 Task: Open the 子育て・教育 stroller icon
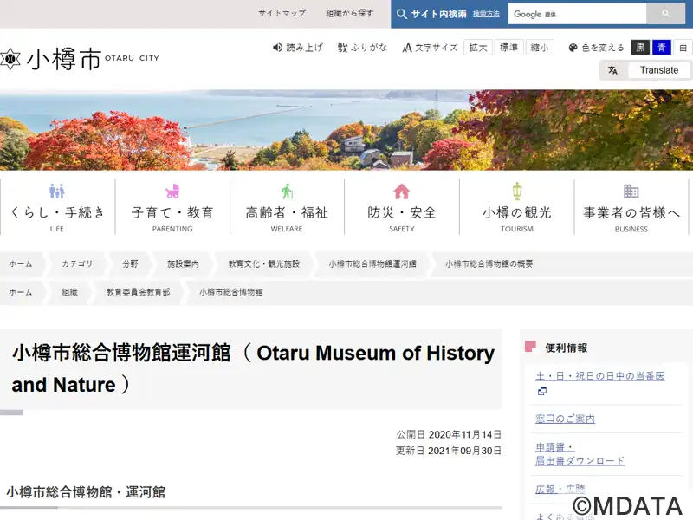[172, 191]
